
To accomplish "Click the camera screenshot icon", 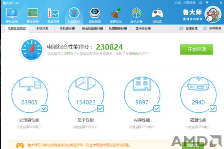I will [x=205, y=29].
